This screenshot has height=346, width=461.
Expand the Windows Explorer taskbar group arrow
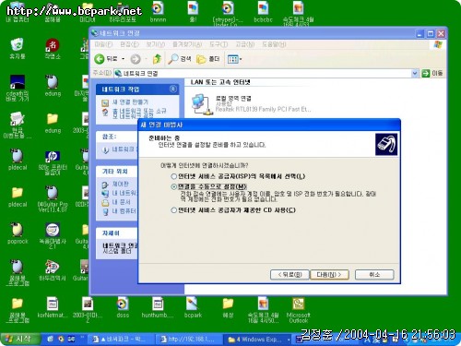pos(289,340)
